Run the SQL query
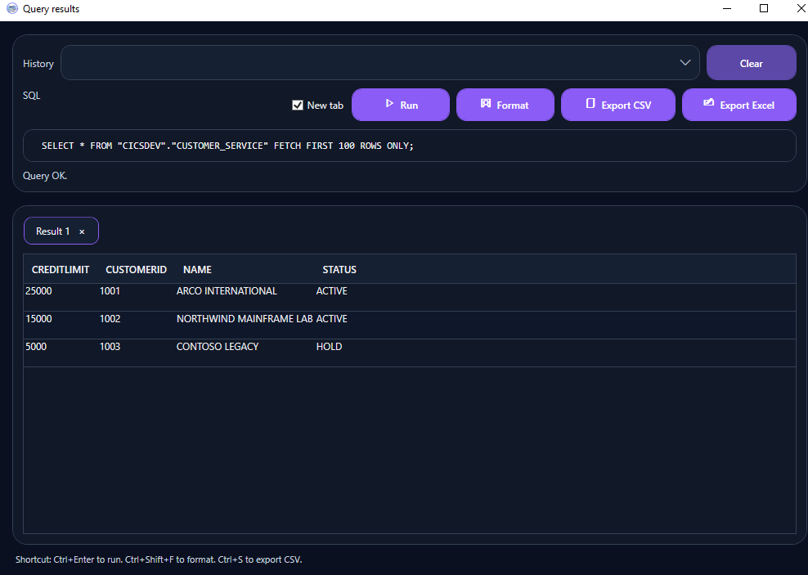Image resolution: width=808 pixels, height=575 pixels. click(x=401, y=105)
